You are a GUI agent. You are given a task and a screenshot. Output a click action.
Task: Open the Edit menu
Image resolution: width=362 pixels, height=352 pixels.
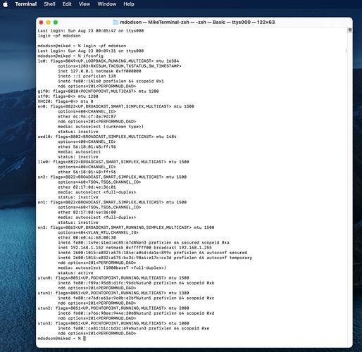(x=67, y=4)
